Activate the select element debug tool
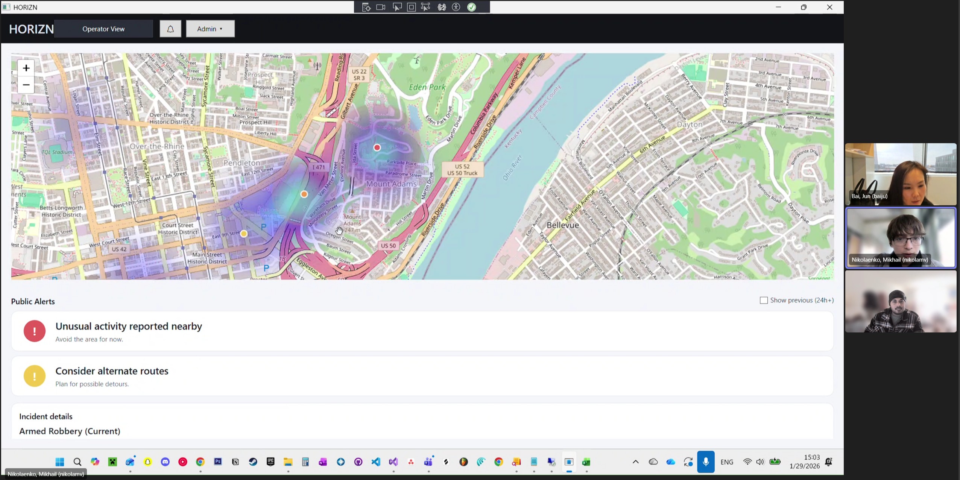Screen dimensions: 960x480 click(x=397, y=7)
